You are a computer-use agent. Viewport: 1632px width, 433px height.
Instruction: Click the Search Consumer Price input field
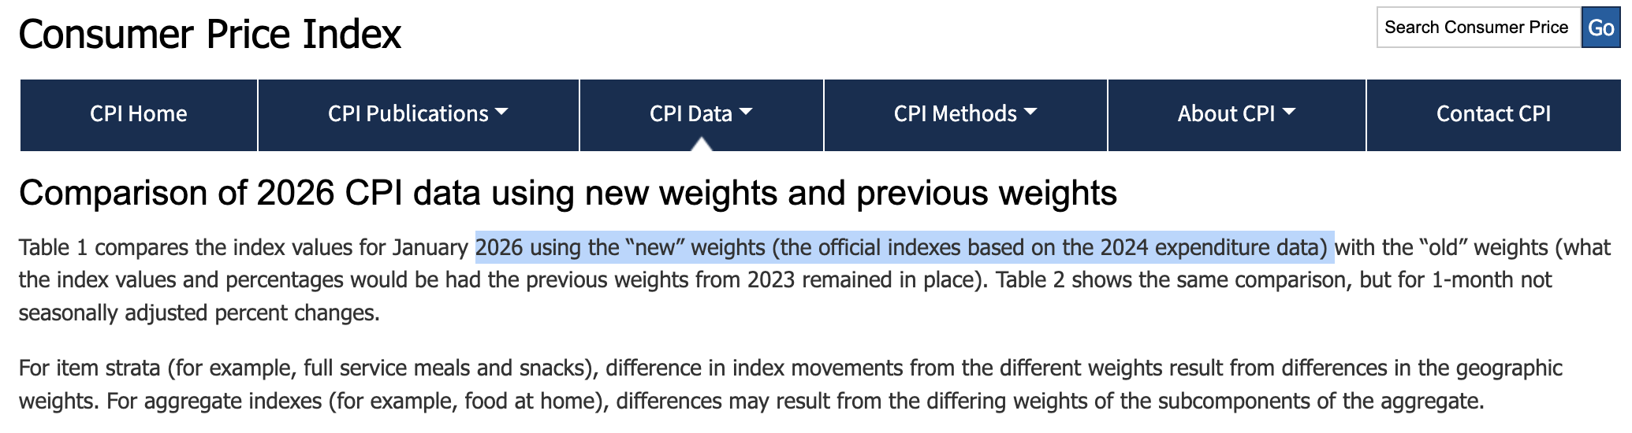pos(1477,28)
